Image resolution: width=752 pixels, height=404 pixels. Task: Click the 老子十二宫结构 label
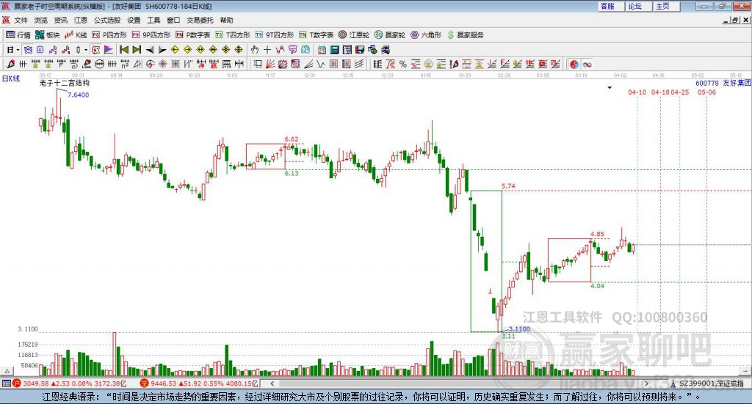click(65, 83)
